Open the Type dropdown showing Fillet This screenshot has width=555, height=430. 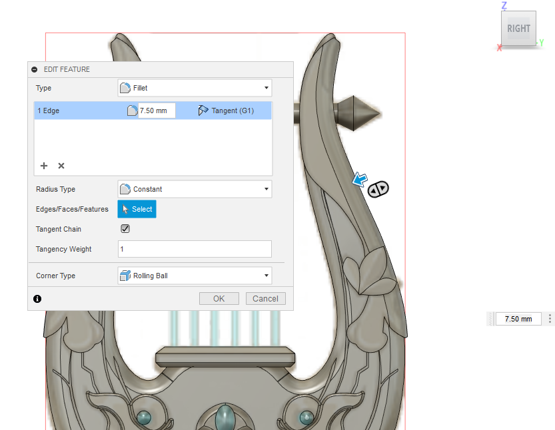point(195,88)
